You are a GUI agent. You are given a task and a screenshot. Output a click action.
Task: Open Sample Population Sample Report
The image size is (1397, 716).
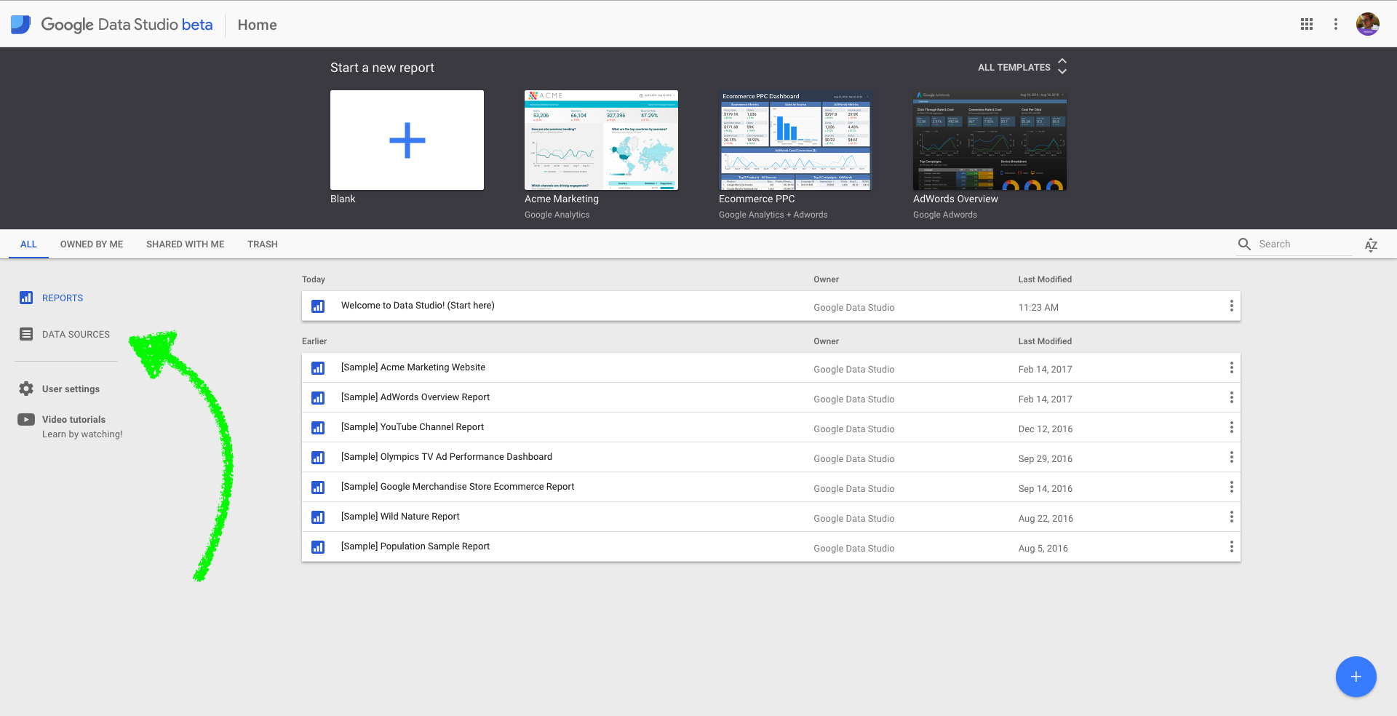click(415, 546)
